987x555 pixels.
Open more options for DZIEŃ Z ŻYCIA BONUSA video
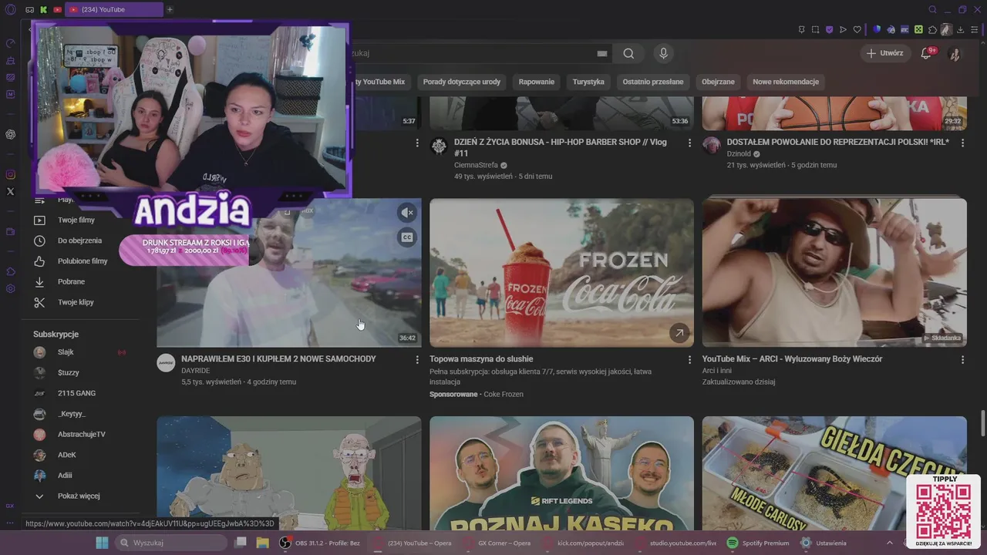click(690, 143)
